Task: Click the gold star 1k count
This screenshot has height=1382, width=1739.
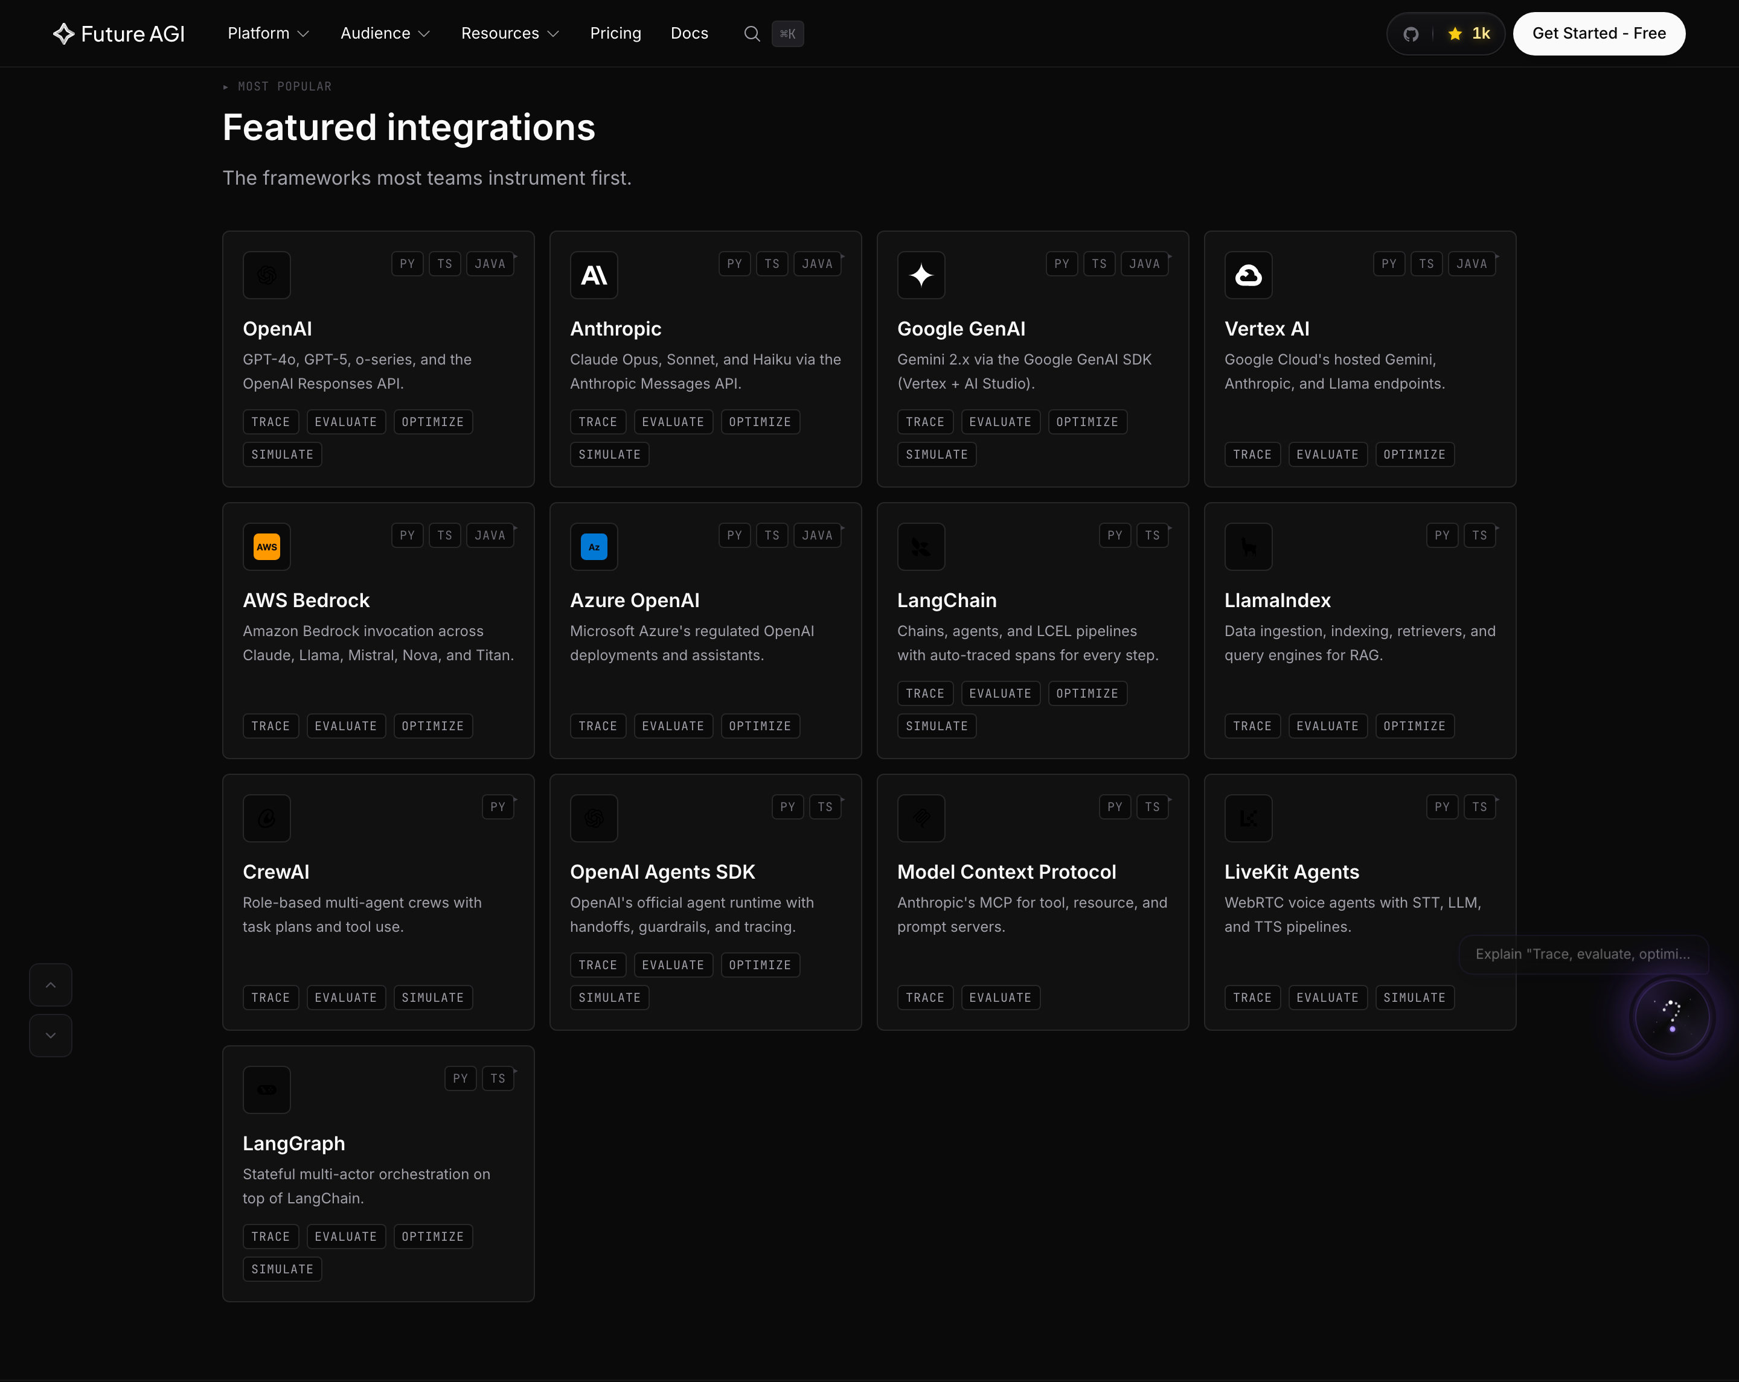Action: coord(1469,33)
